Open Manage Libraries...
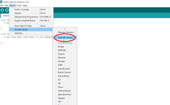 point(65,32)
